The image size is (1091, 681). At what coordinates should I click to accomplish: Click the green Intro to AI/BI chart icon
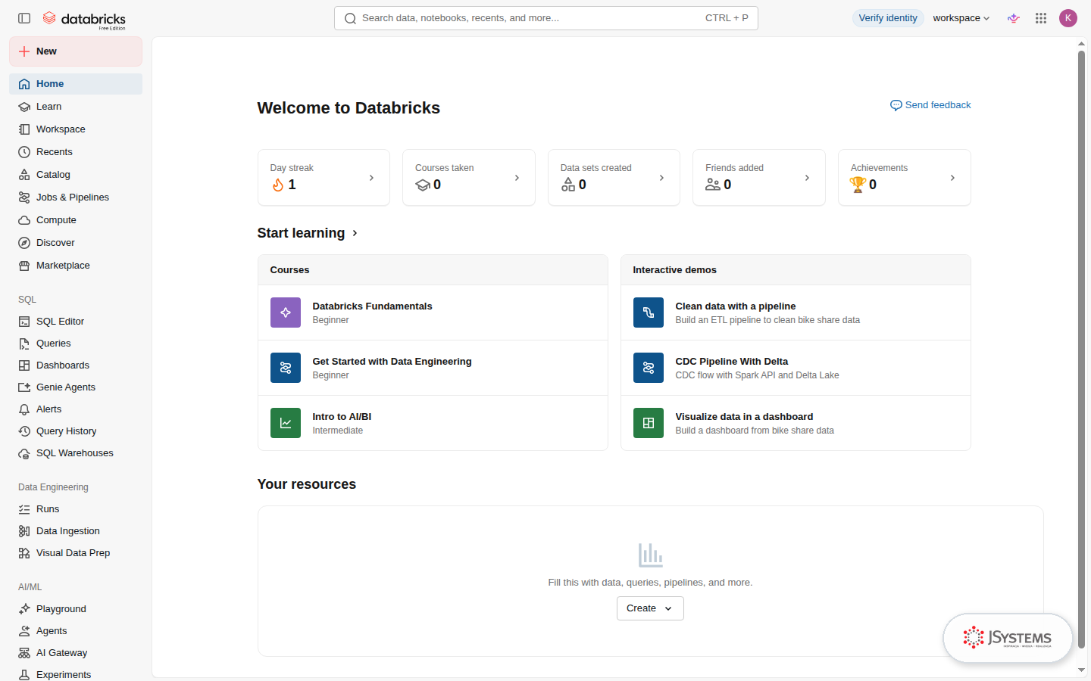coord(286,423)
